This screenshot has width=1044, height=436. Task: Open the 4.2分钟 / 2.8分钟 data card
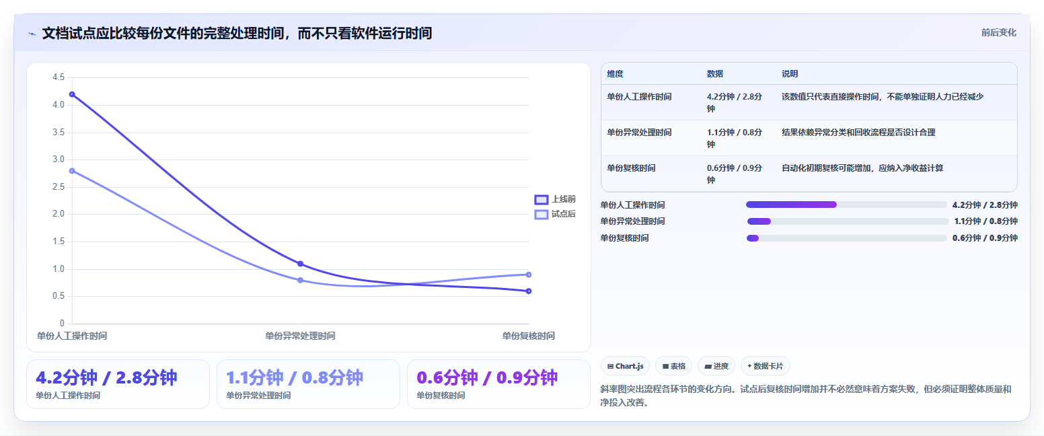(x=118, y=384)
